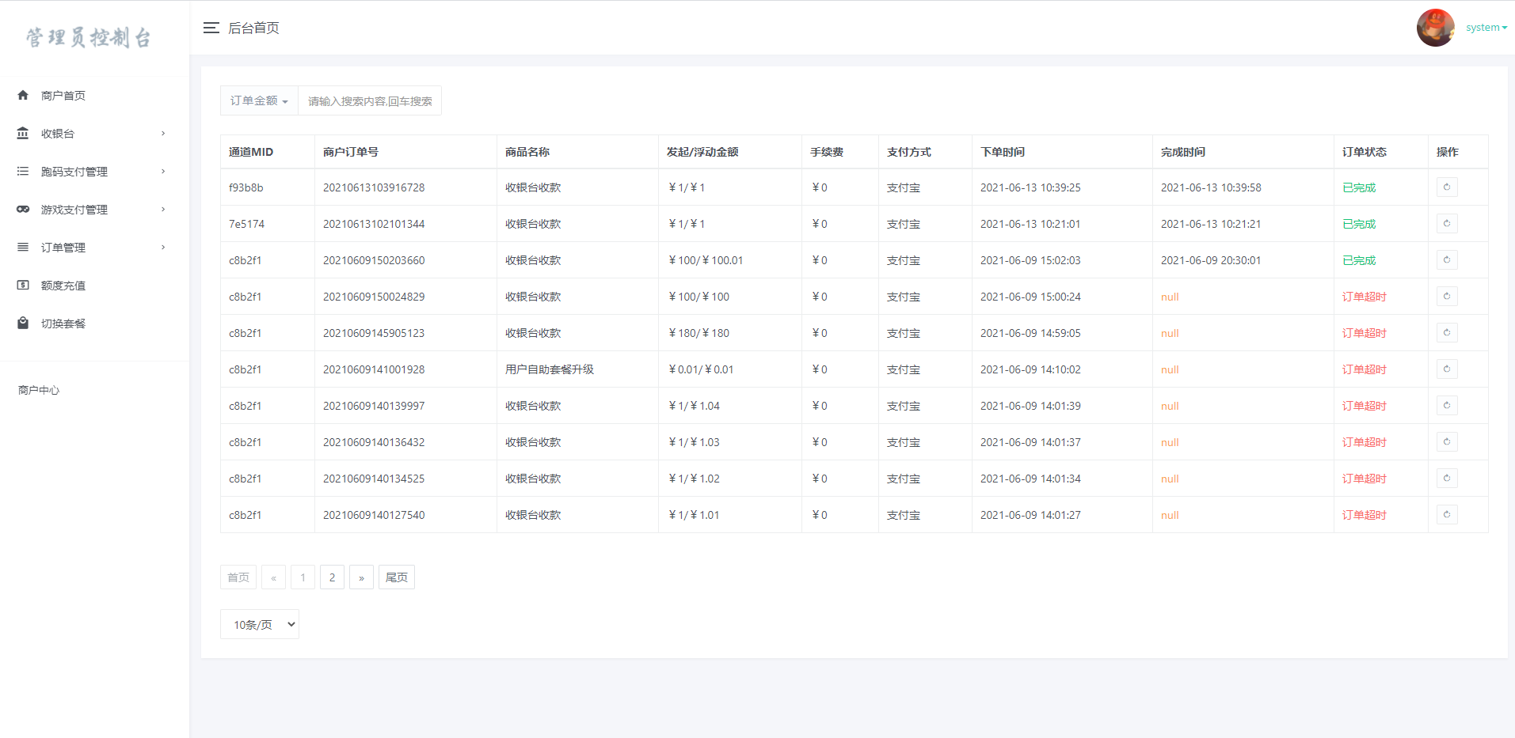Open the 商户首页 menu item

point(94,95)
